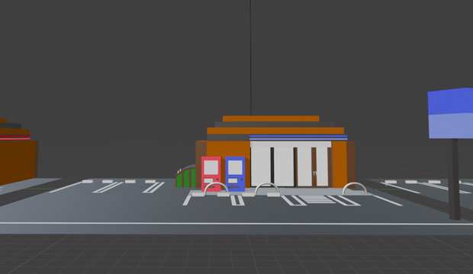473x274 pixels.
Task: Select the long white road edge line
Action: coord(236,224)
